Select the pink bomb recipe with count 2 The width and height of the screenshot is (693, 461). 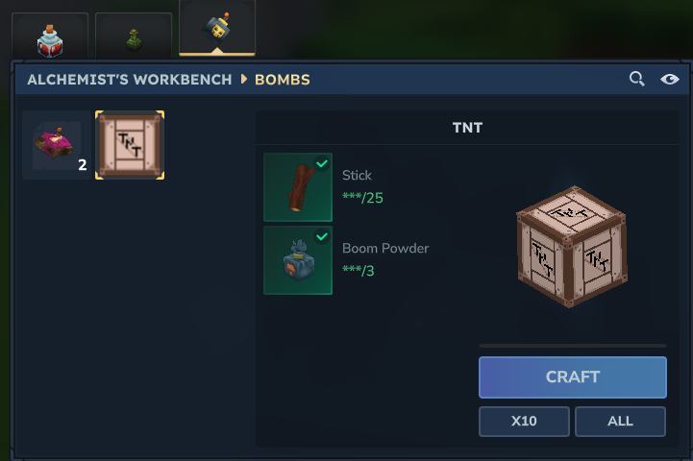[x=56, y=145]
